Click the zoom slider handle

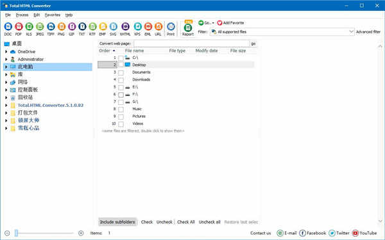(16, 233)
